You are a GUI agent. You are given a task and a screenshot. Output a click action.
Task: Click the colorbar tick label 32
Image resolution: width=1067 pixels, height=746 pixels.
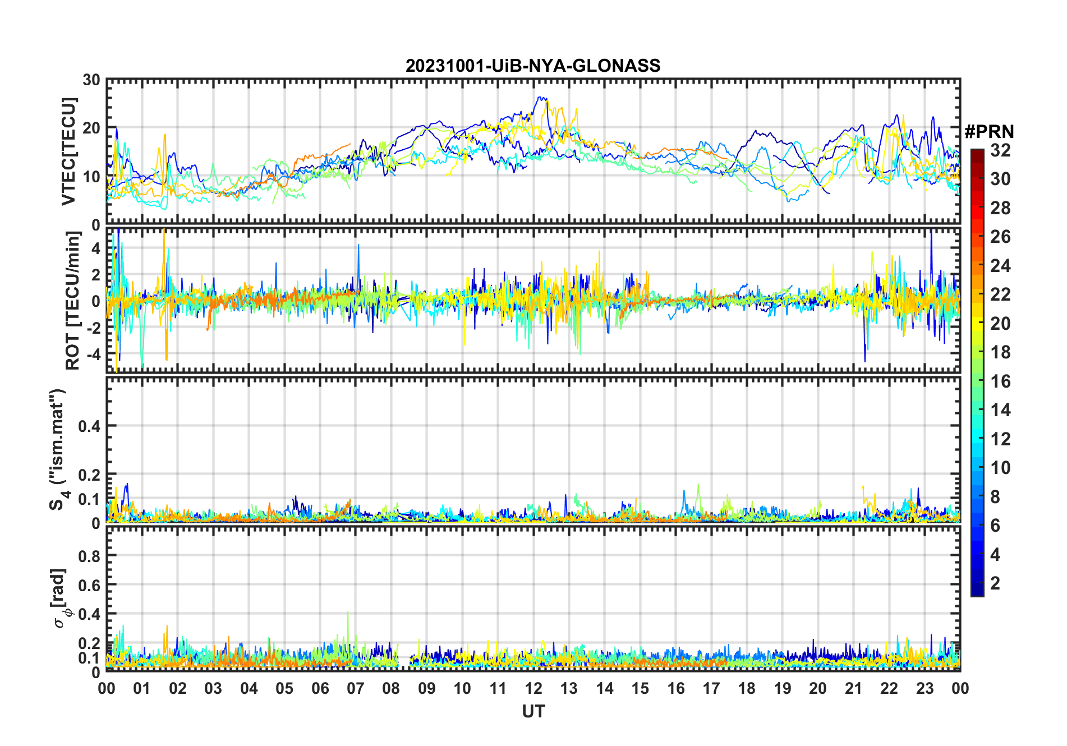point(1000,150)
